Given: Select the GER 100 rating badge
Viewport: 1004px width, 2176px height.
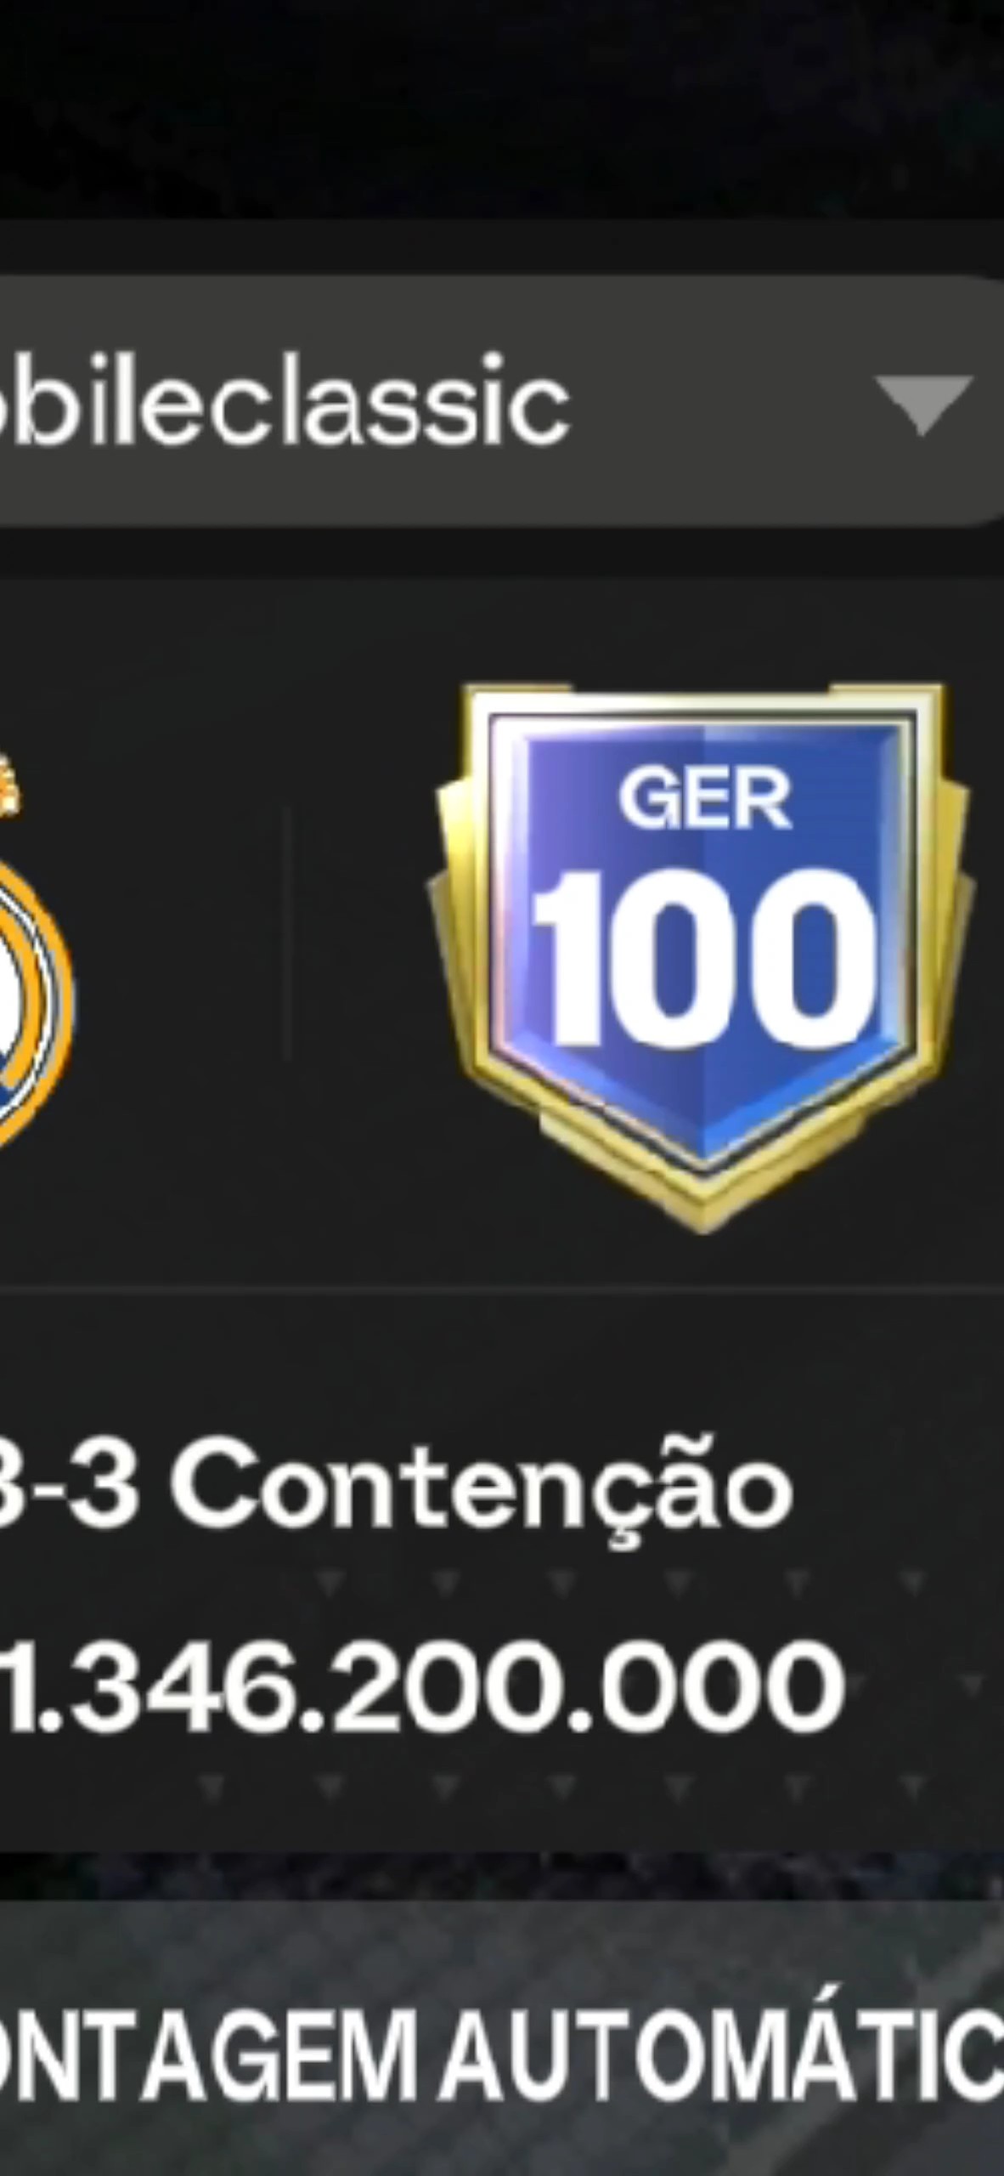Looking at the screenshot, I should pos(702,956).
